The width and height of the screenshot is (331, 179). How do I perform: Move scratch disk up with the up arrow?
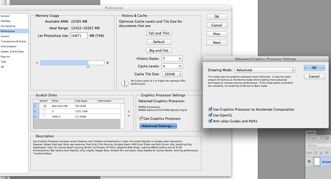[129, 111]
